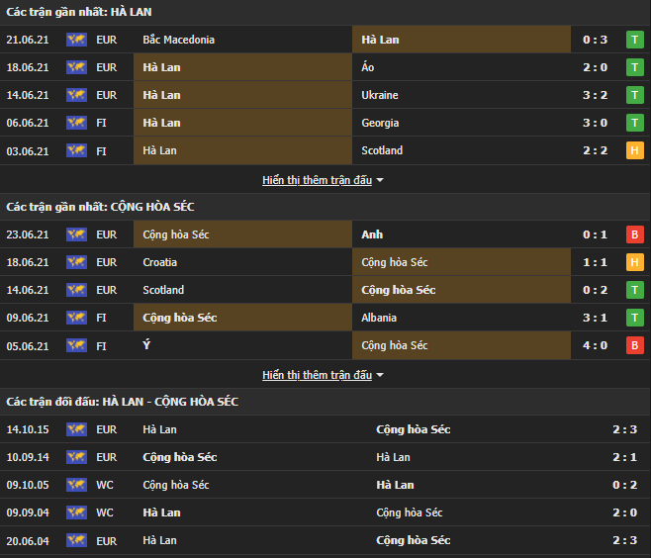The image size is (651, 558).
Task: Click the dropdown arrow after the first 'Hiển thị thêm trận đấu'
Action: (x=380, y=181)
